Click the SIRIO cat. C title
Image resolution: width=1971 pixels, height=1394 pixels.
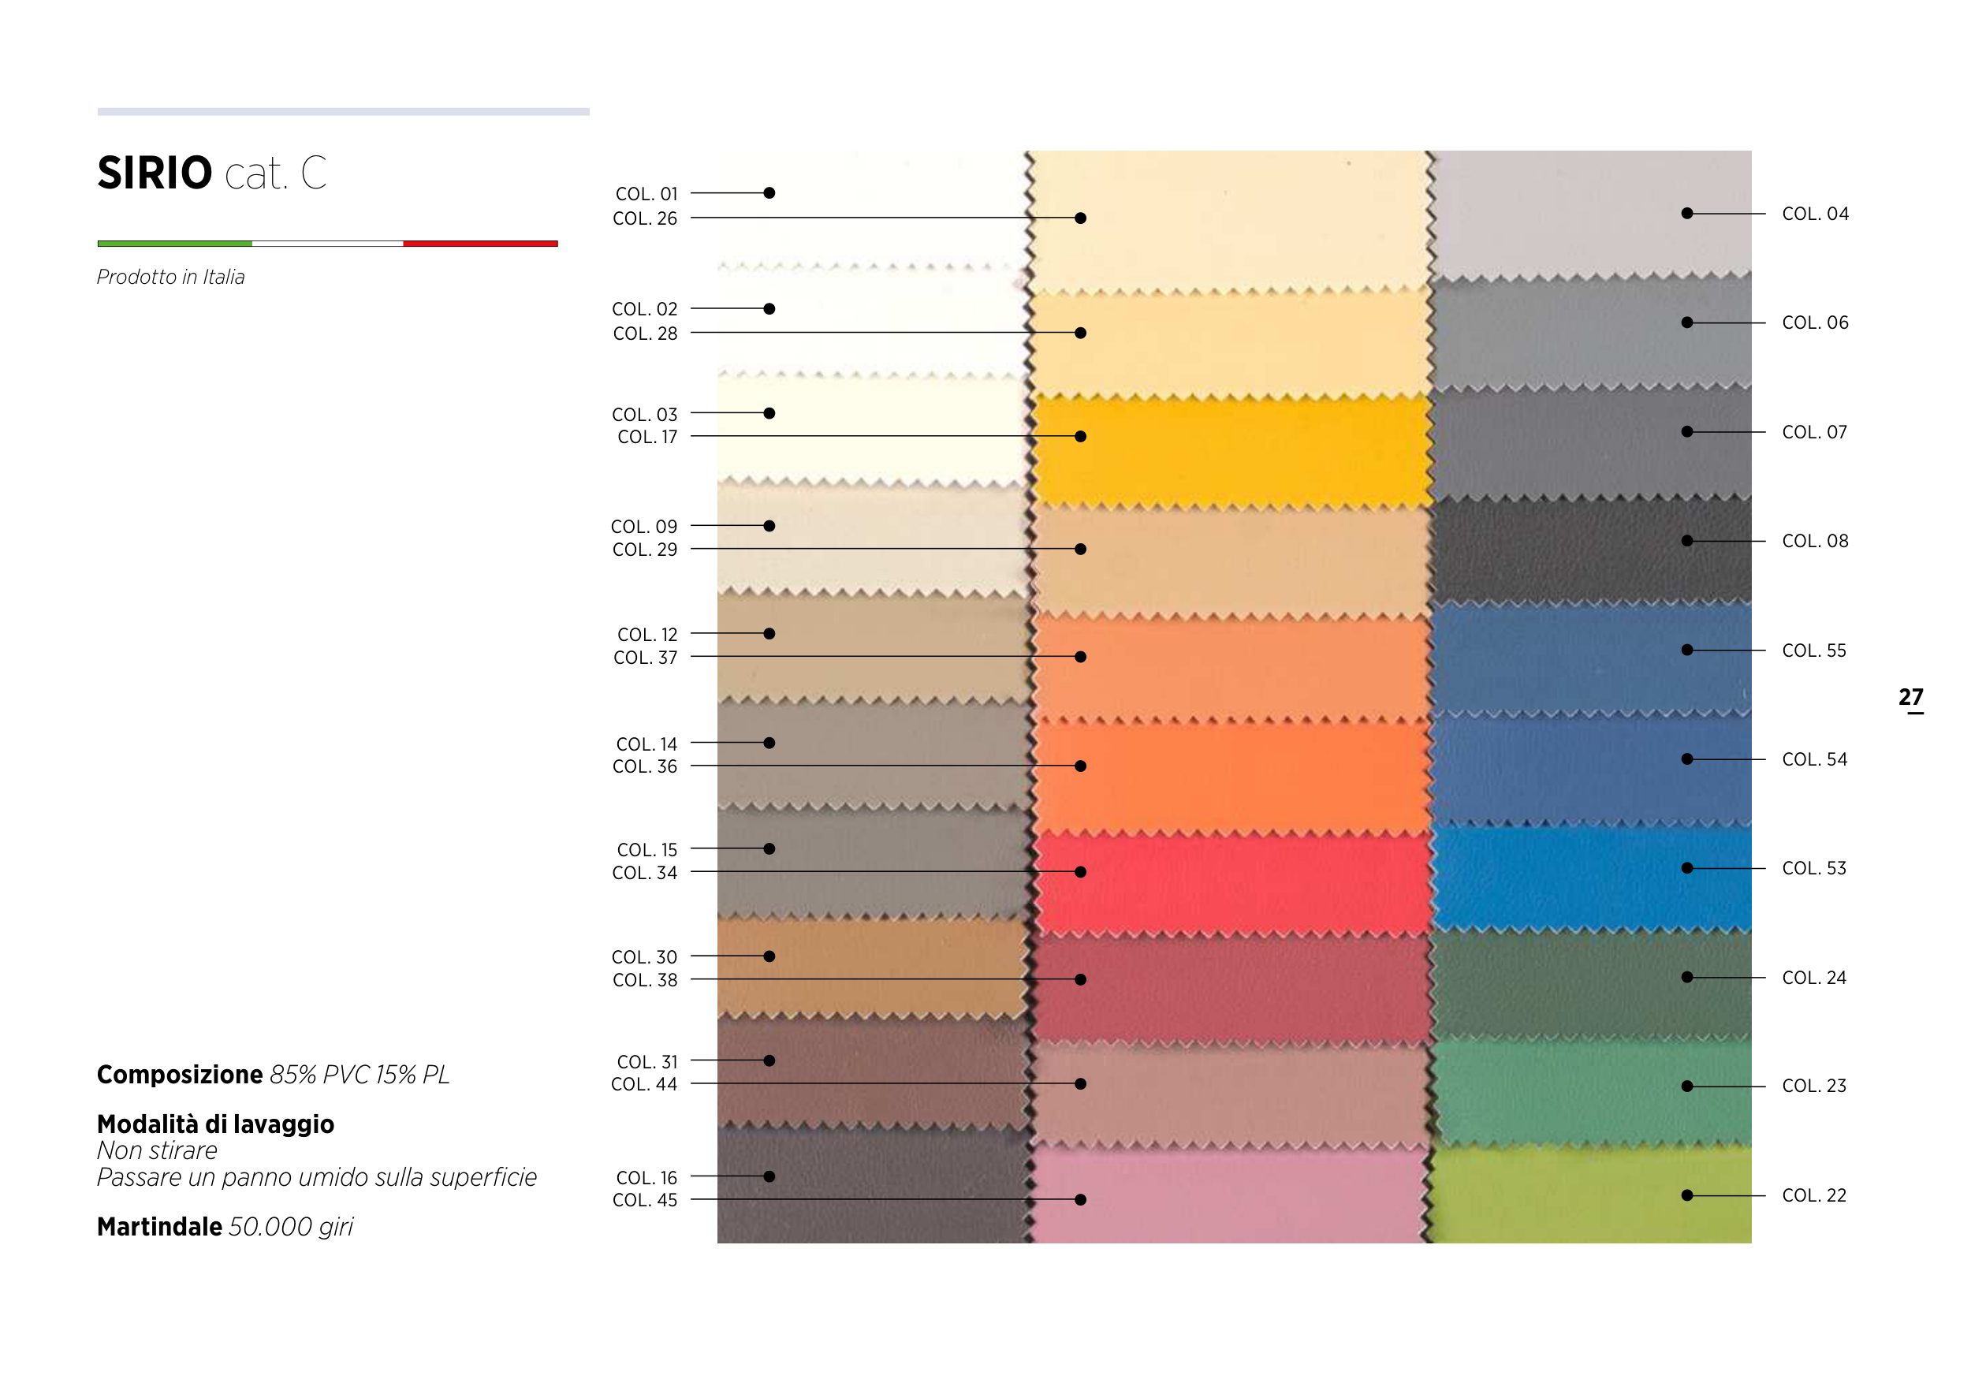(x=212, y=173)
